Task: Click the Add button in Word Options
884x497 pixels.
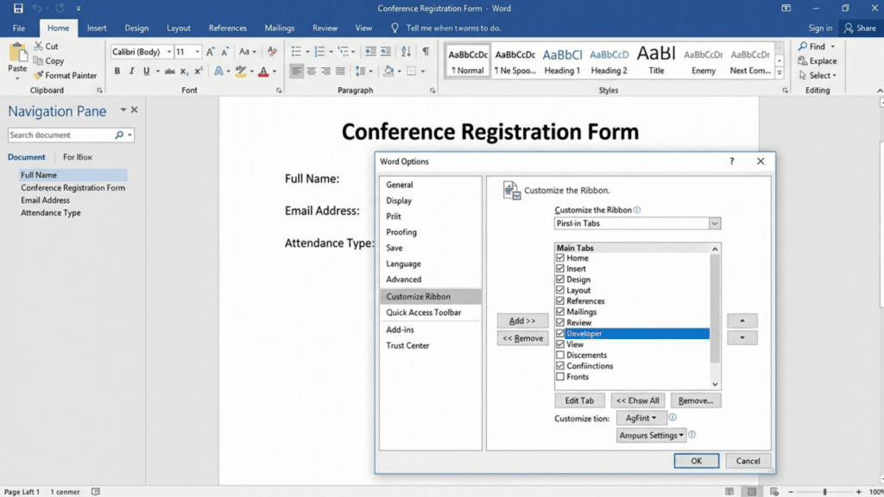Action: tap(521, 320)
